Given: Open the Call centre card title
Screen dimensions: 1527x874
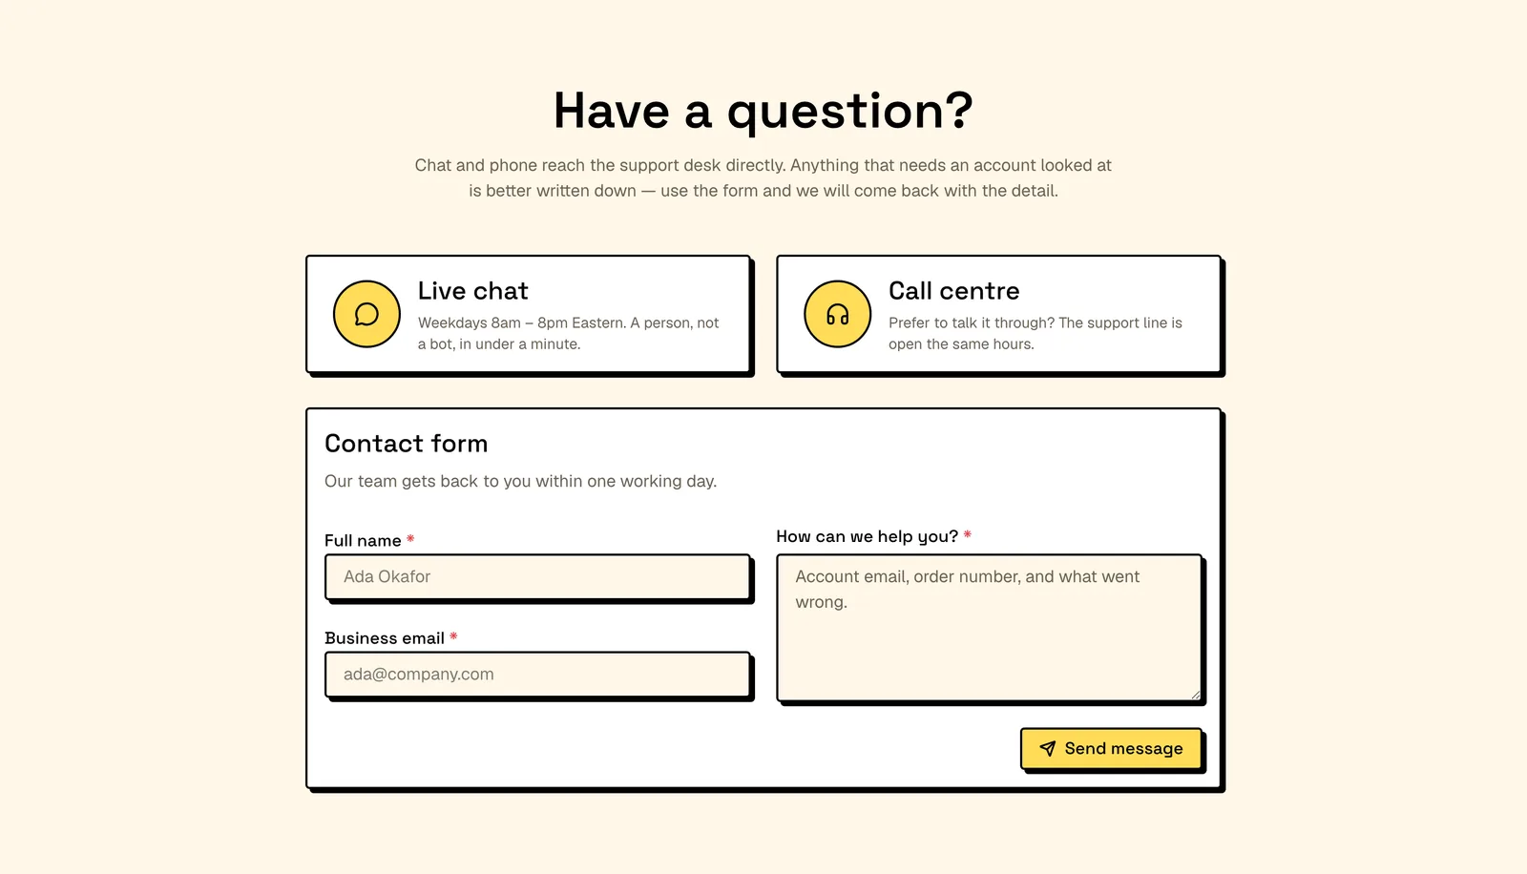Looking at the screenshot, I should [953, 291].
